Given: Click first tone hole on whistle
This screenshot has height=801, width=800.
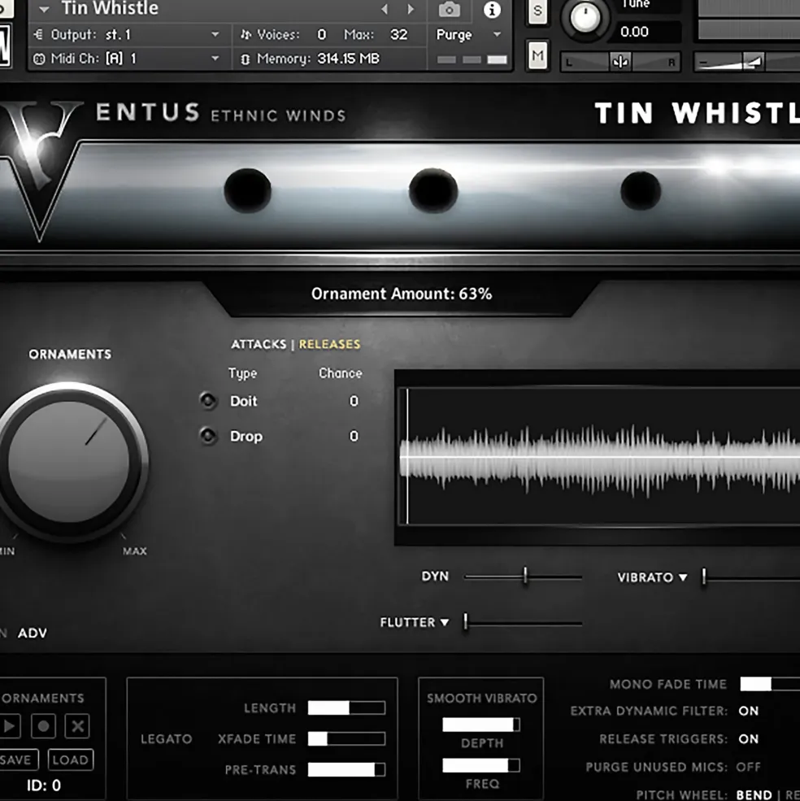Looking at the screenshot, I should click(x=248, y=190).
